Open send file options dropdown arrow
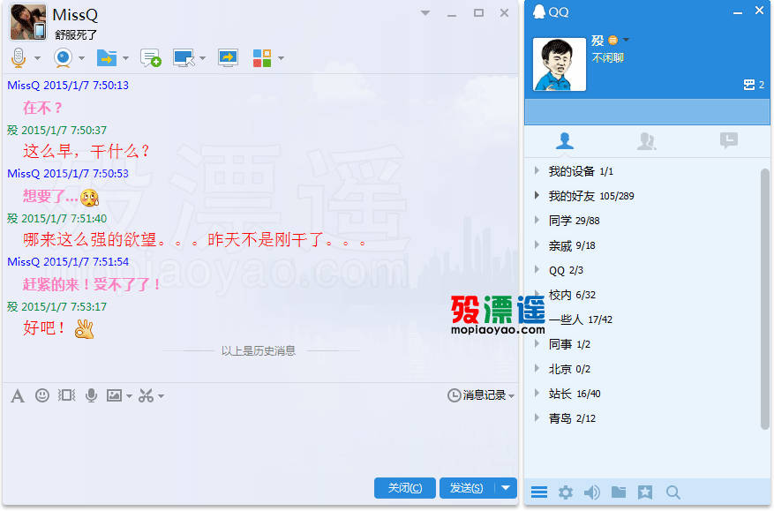This screenshot has height=511, width=774. coord(125,58)
